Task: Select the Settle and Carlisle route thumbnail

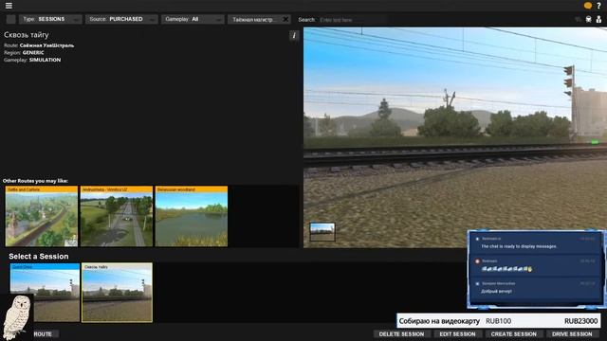Action: [x=42, y=216]
